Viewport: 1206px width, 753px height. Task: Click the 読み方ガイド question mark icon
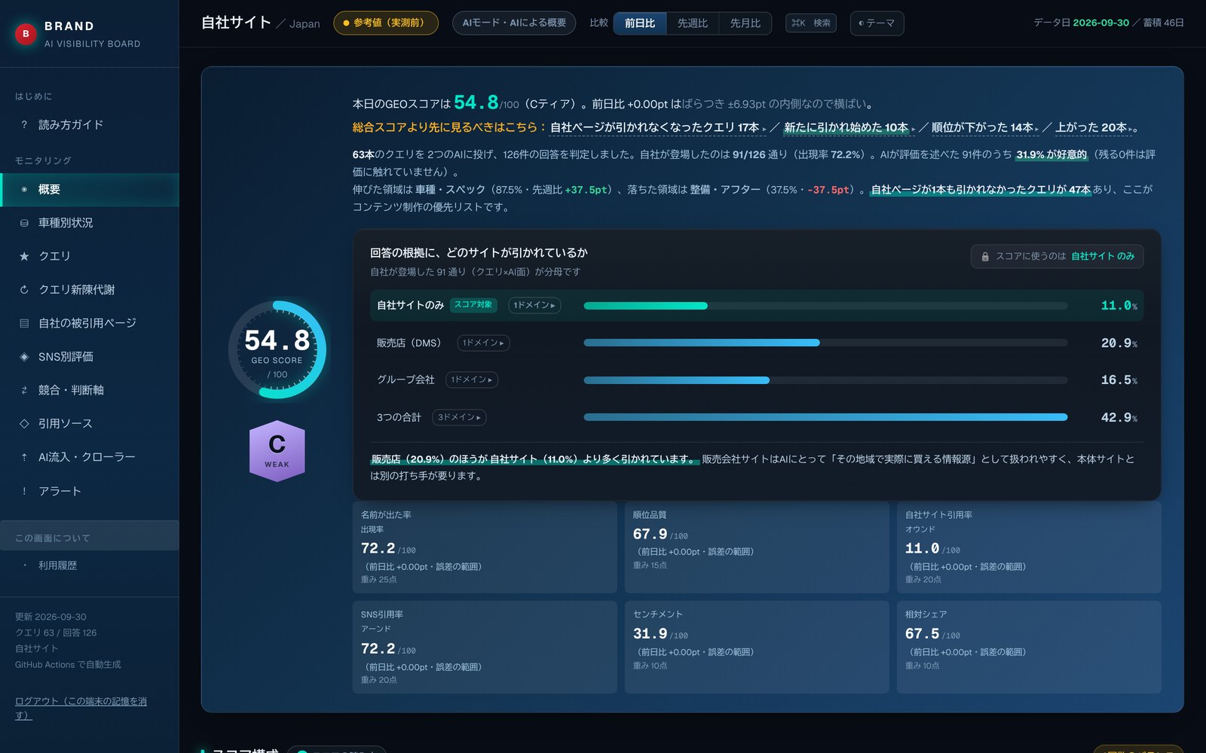click(24, 125)
